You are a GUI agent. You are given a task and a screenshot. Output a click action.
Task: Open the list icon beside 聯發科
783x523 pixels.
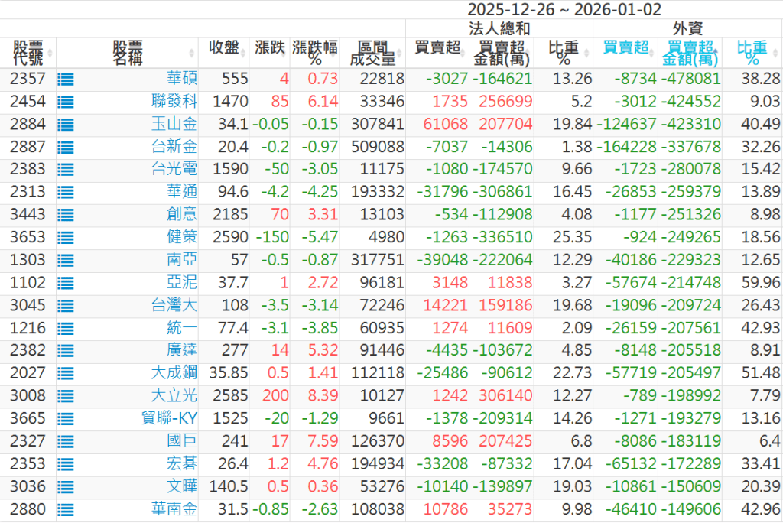coord(65,102)
